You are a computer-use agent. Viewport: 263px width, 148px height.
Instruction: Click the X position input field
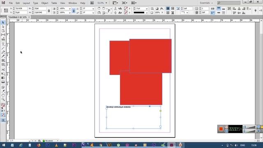(21, 8)
